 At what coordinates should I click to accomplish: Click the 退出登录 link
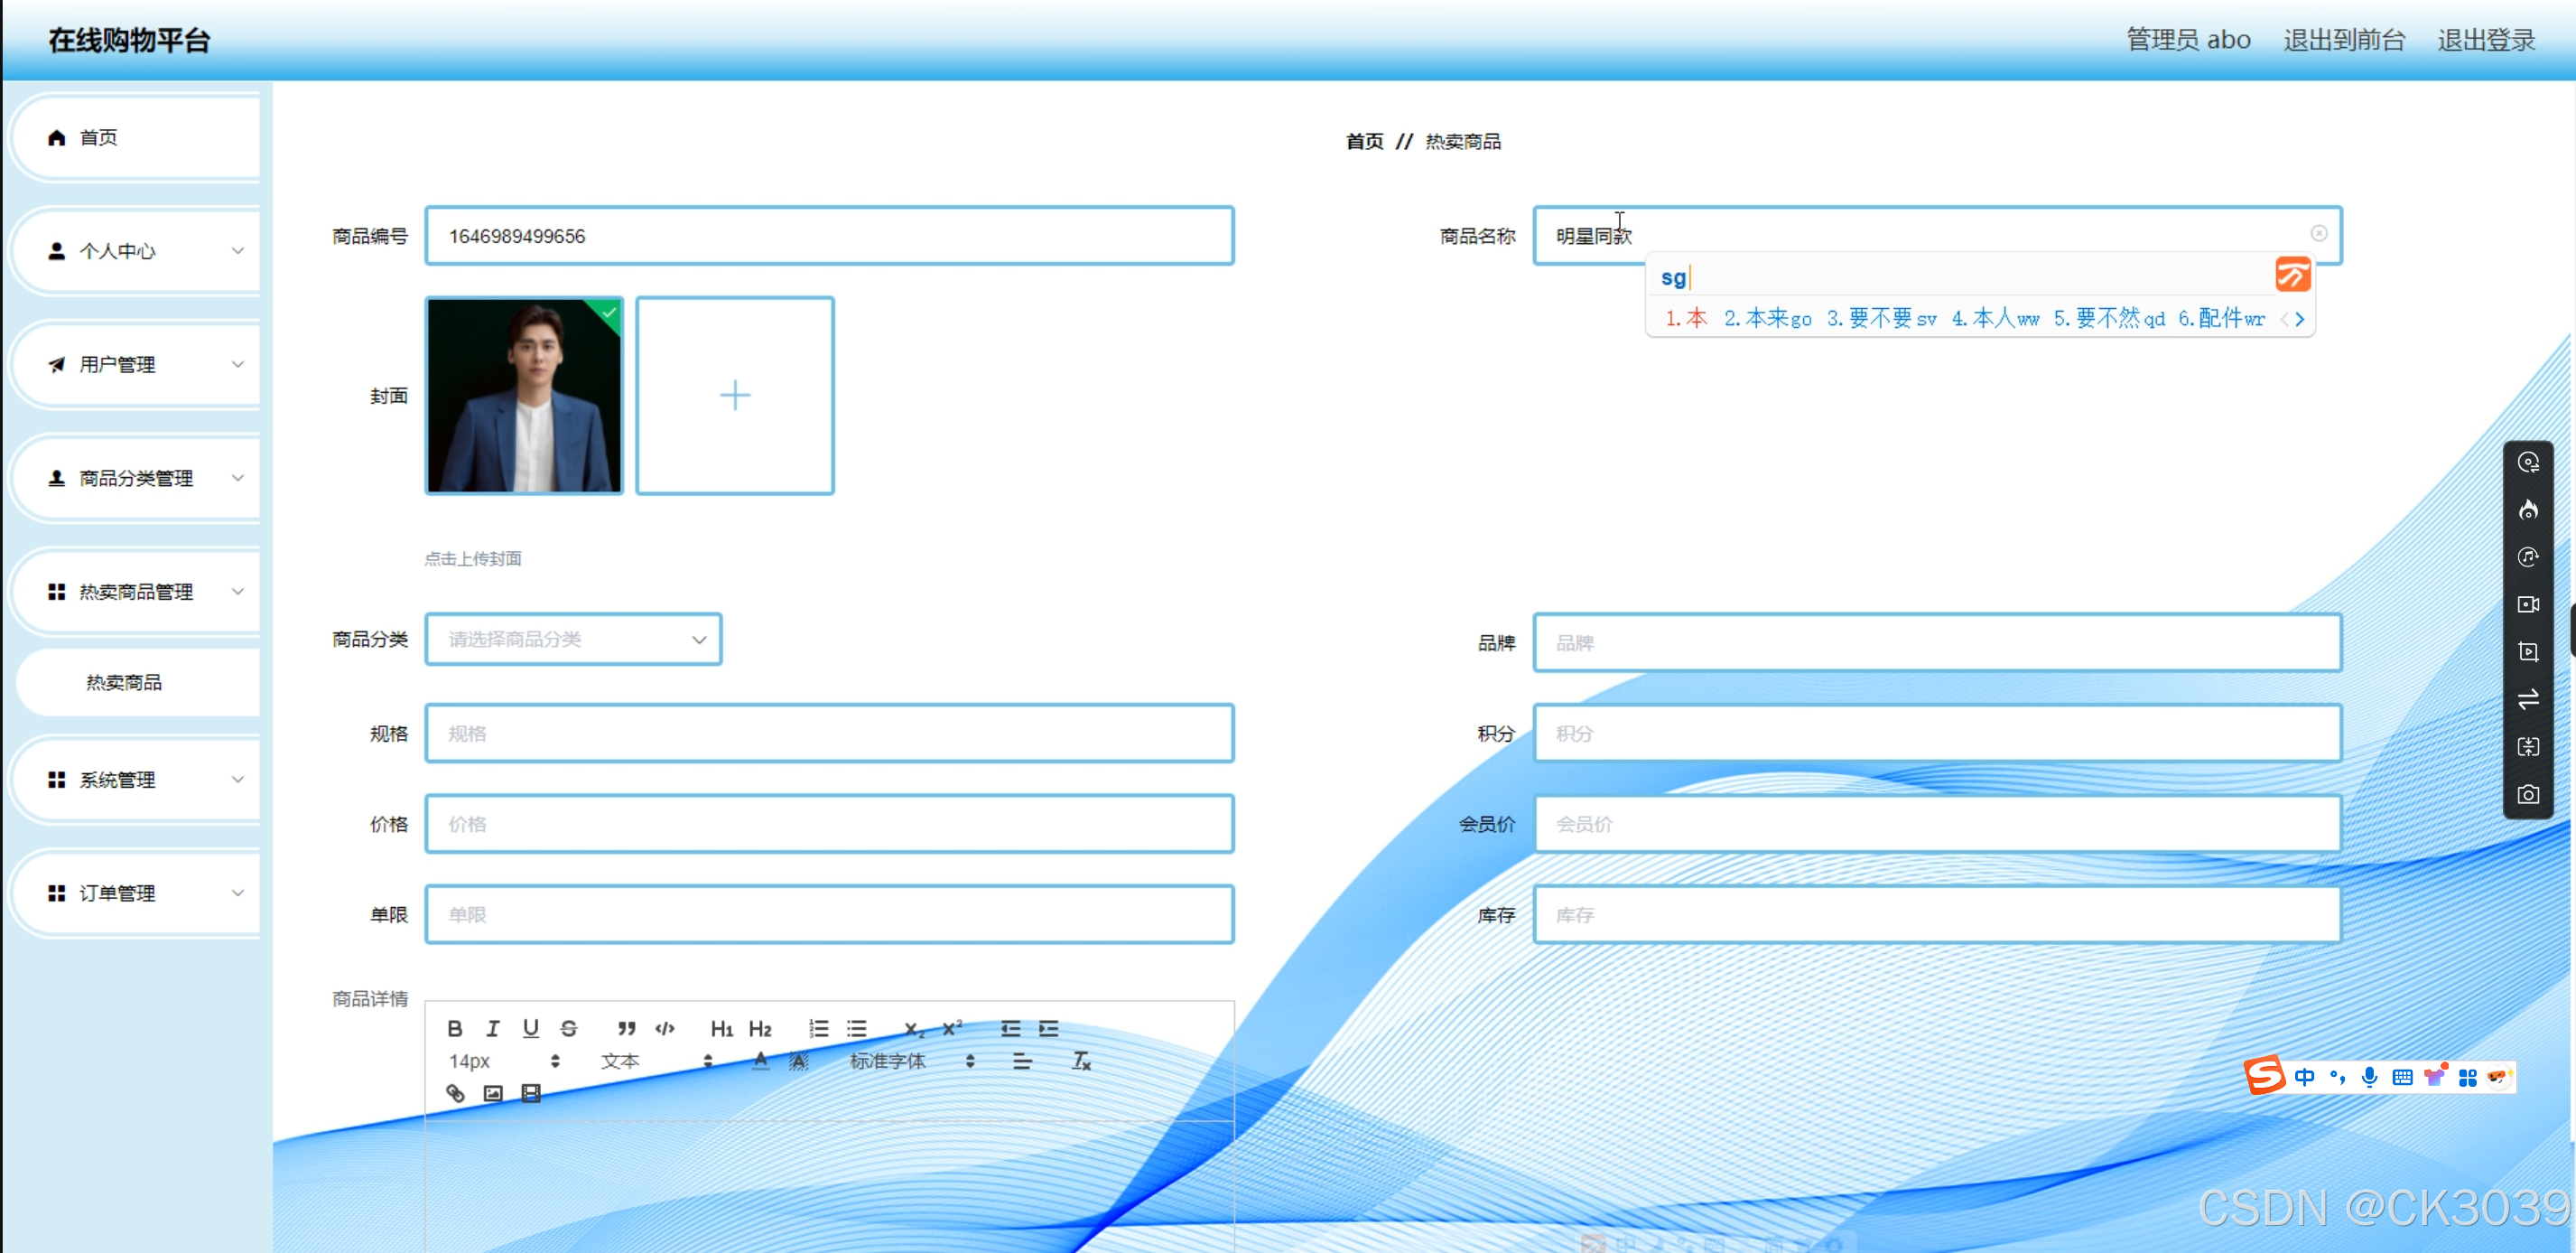tap(2485, 40)
